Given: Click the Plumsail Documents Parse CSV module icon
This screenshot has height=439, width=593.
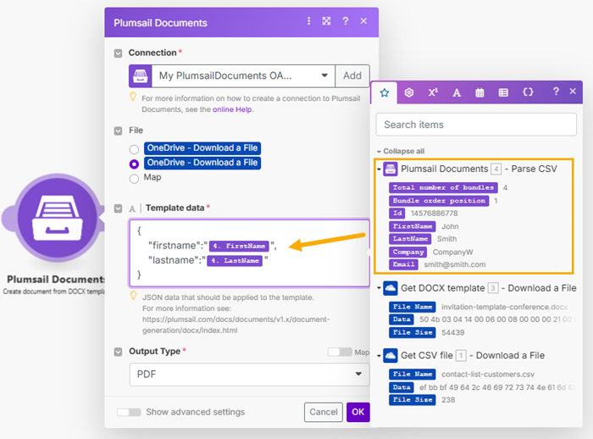Looking at the screenshot, I should pyautogui.click(x=391, y=169).
